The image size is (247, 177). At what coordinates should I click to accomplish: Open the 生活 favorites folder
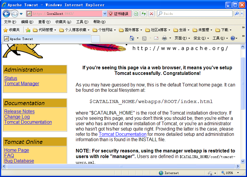(x=181, y=30)
